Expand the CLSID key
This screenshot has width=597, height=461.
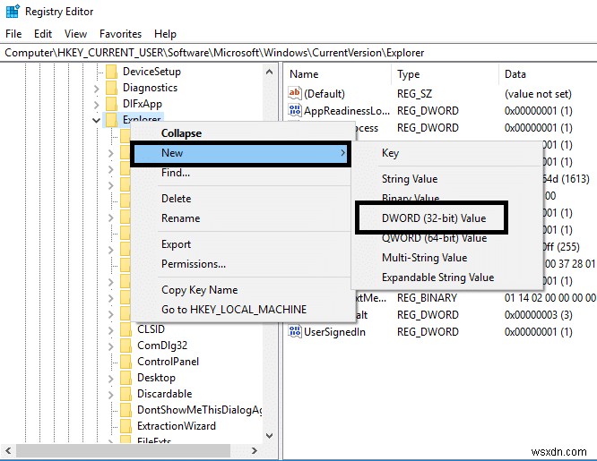111,330
